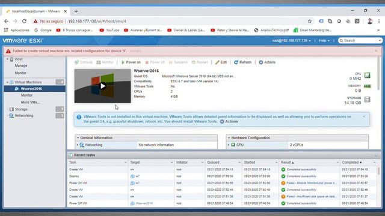Click the Failed - Insufficient disk space result
Screen dimensions: 385x216
[312, 196]
